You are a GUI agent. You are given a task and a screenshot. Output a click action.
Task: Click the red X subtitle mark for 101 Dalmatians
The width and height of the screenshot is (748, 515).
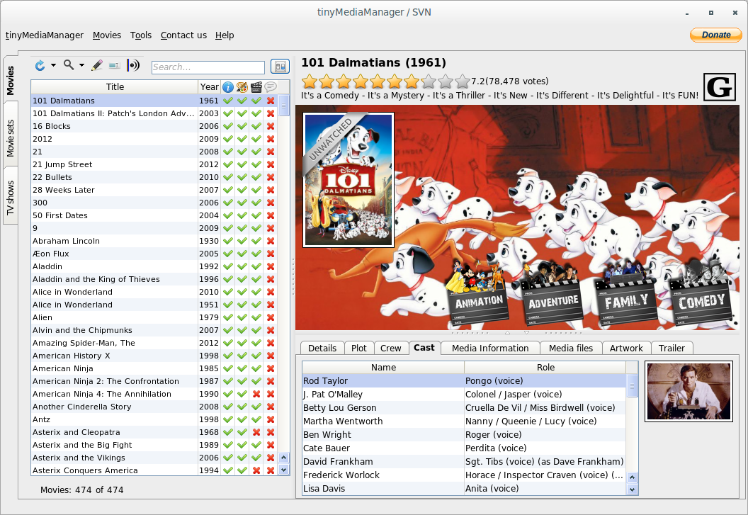tap(271, 101)
